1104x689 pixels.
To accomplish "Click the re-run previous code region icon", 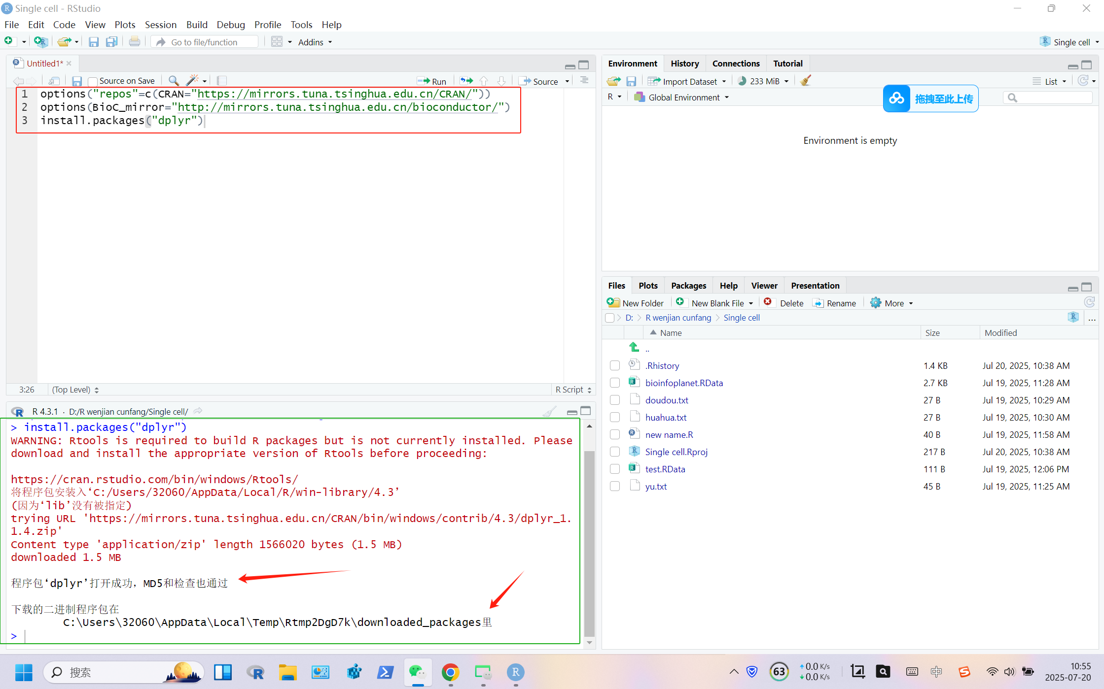I will coord(466,81).
